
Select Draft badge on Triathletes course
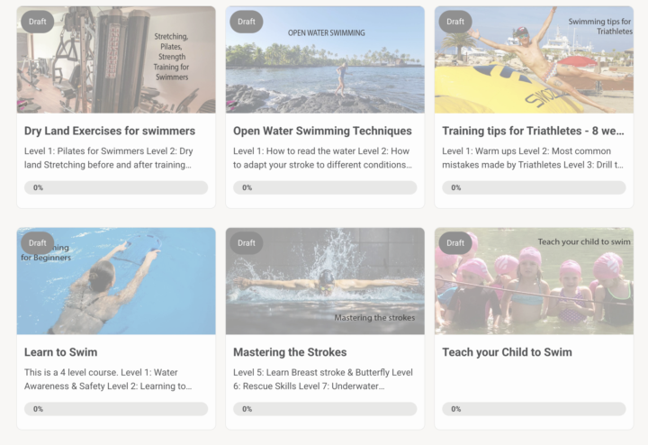455,22
